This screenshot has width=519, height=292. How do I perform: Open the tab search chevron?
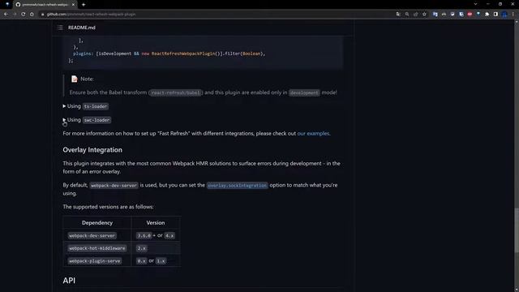tap(476, 4)
